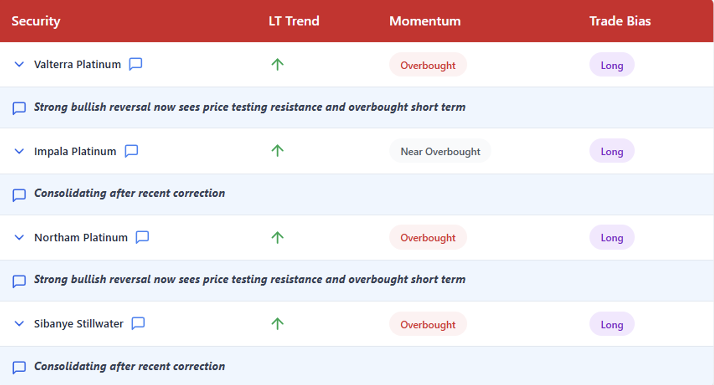Click green trend arrow for Sibanye Stillwater
Image resolution: width=714 pixels, height=385 pixels.
click(x=277, y=324)
